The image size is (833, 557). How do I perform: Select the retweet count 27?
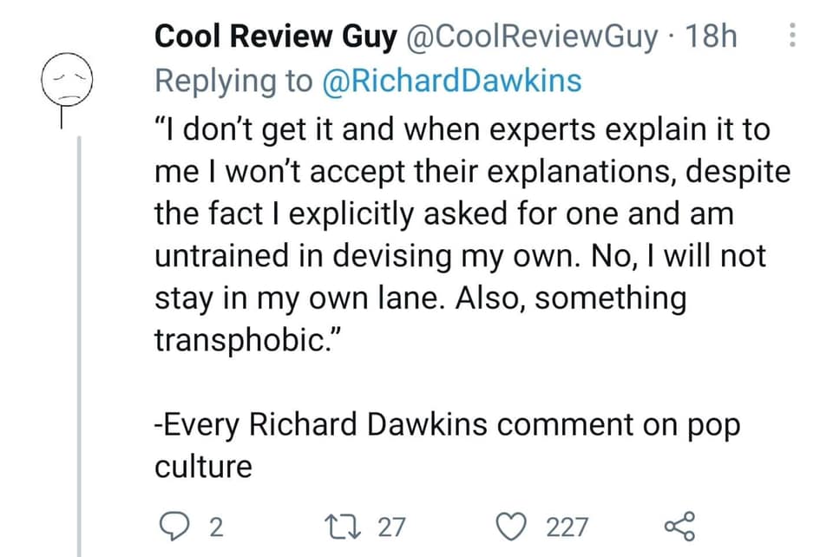(391, 528)
